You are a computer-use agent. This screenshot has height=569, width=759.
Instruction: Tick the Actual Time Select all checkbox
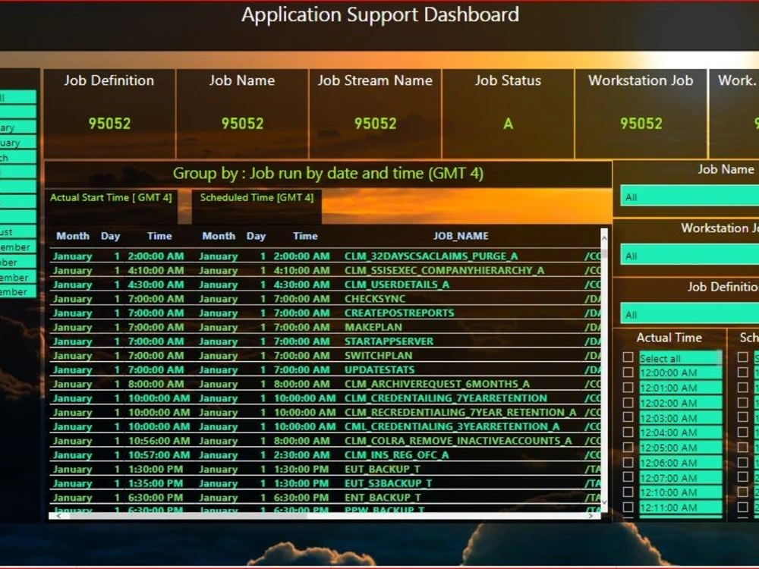(628, 357)
